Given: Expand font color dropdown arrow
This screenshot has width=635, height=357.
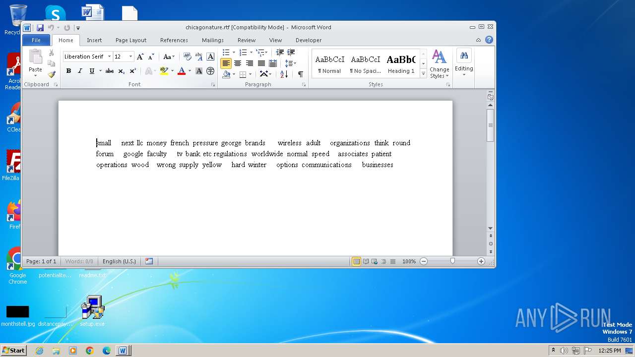Looking at the screenshot, I should click(190, 71).
